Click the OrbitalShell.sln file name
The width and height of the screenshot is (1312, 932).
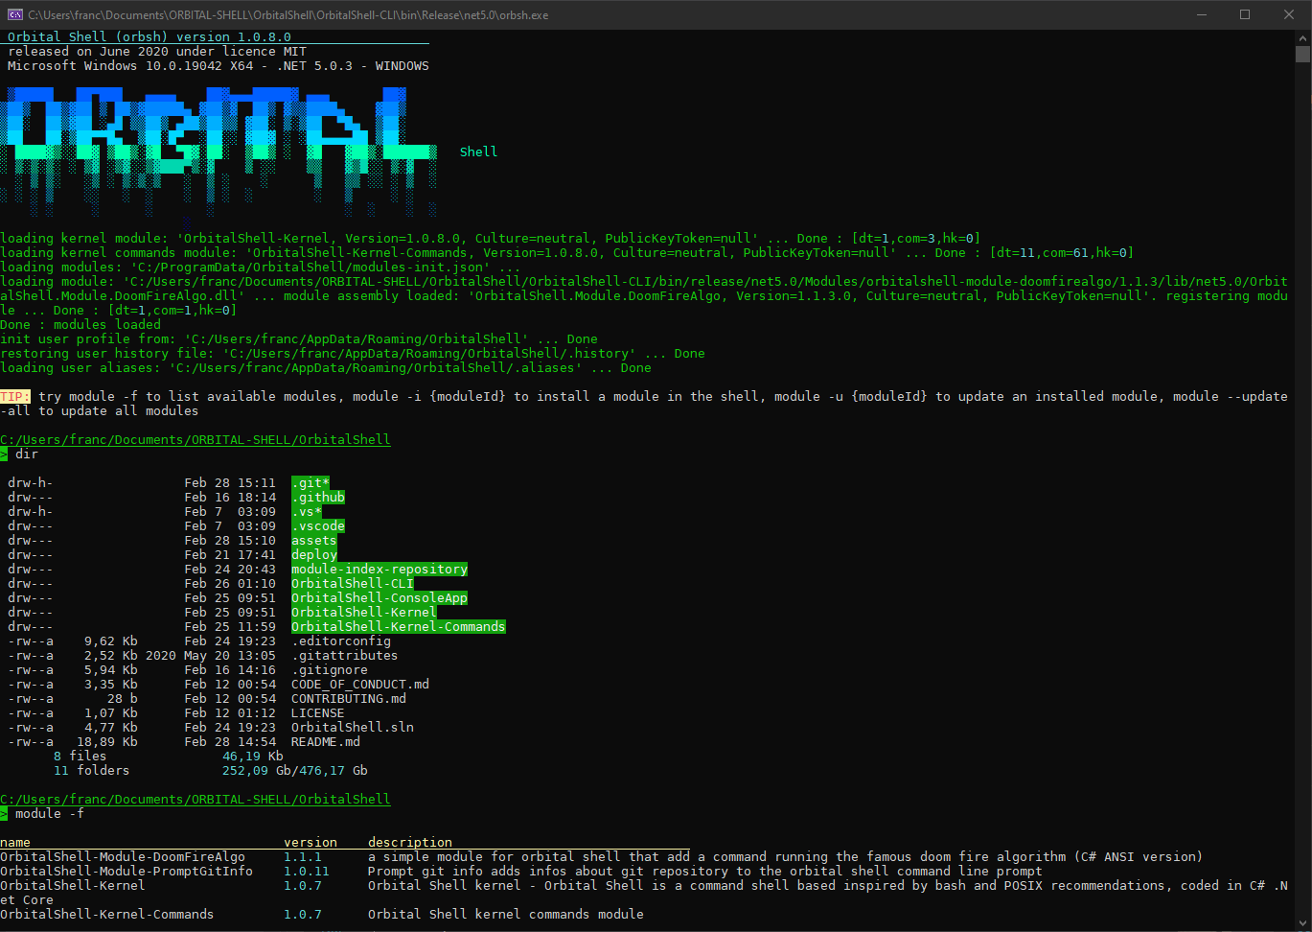click(353, 727)
